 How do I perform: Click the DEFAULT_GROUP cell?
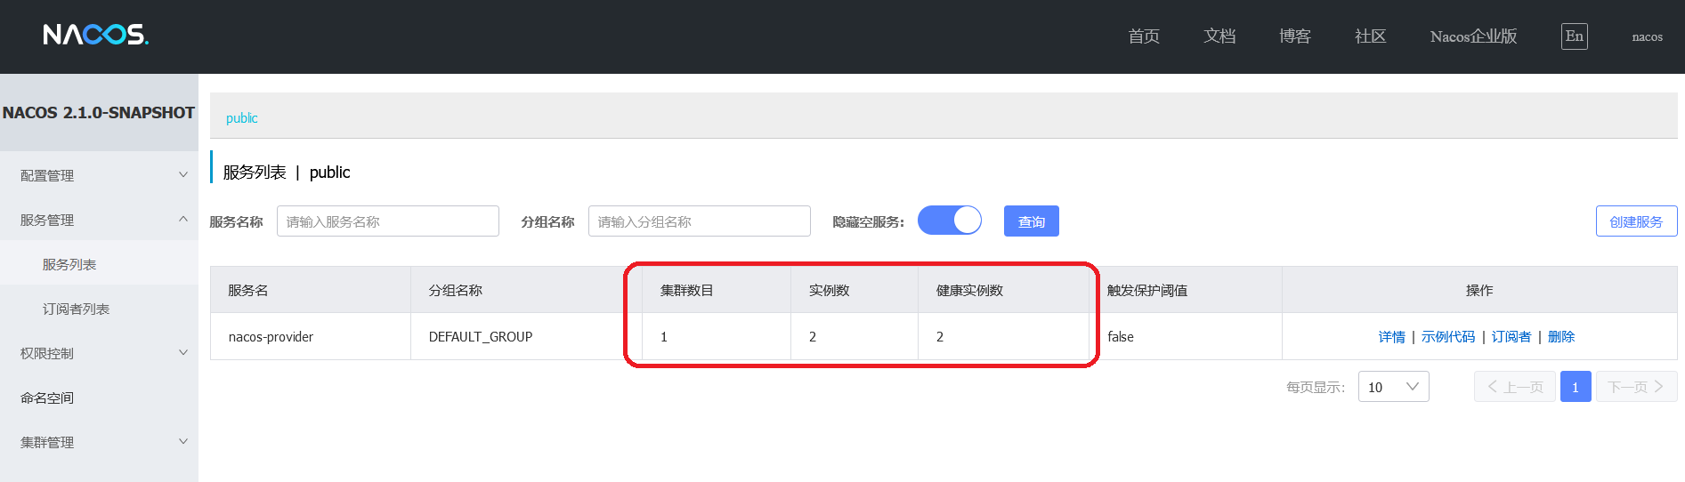pyautogui.click(x=526, y=336)
